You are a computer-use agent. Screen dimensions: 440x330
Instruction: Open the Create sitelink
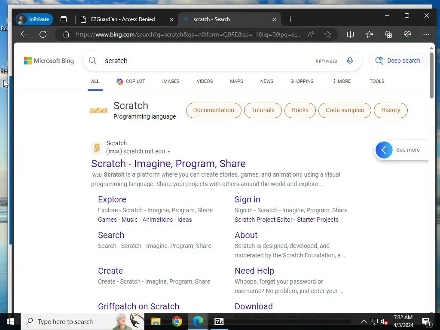110,271
